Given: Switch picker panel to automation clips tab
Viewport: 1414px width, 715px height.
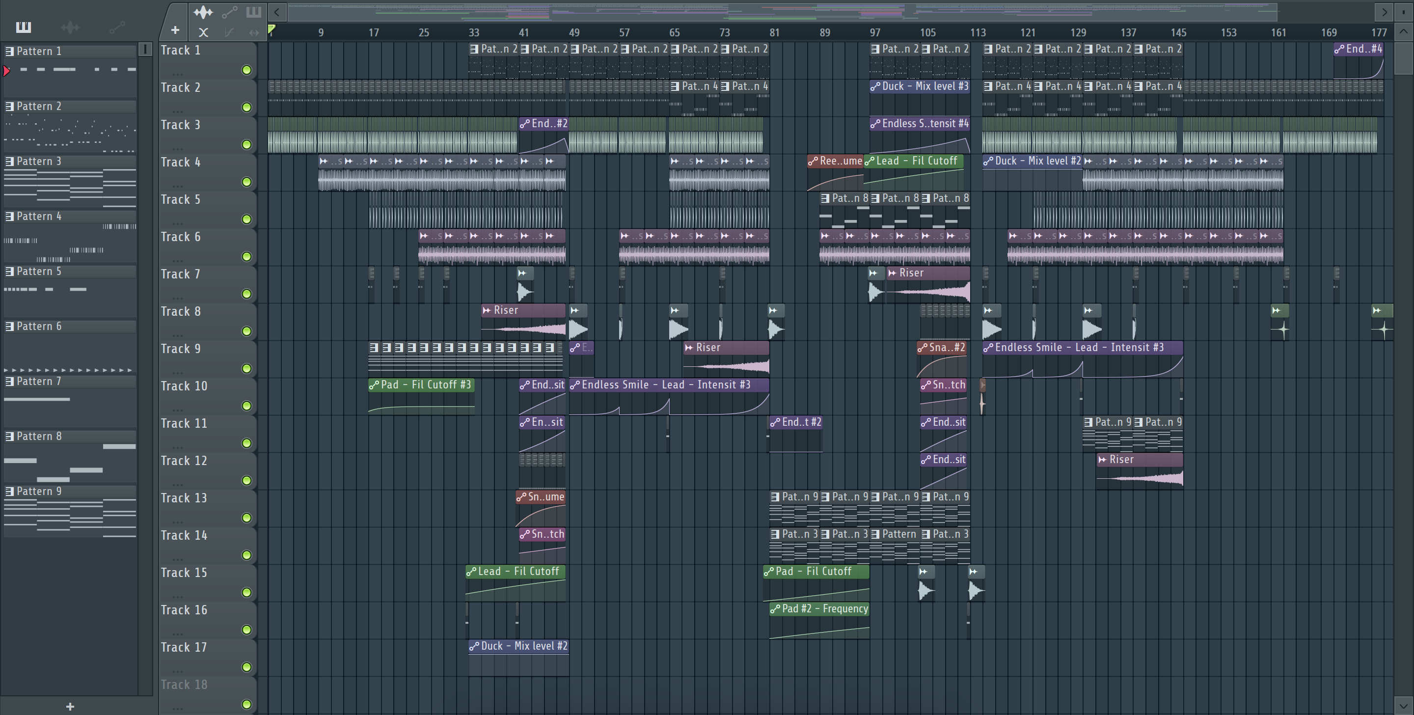Looking at the screenshot, I should pyautogui.click(x=117, y=27).
